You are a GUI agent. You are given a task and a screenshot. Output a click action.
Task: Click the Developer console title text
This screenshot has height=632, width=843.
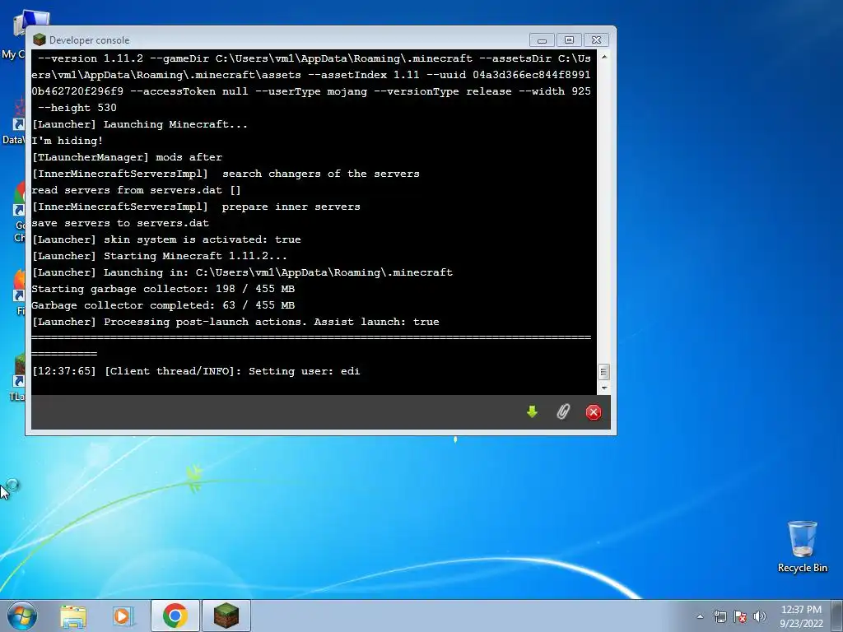pos(89,40)
